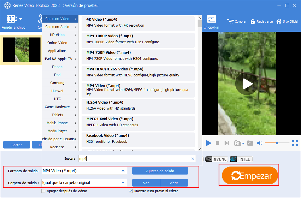Expand the Carpeta de salida dropdown
301x198 pixels.
point(123,183)
